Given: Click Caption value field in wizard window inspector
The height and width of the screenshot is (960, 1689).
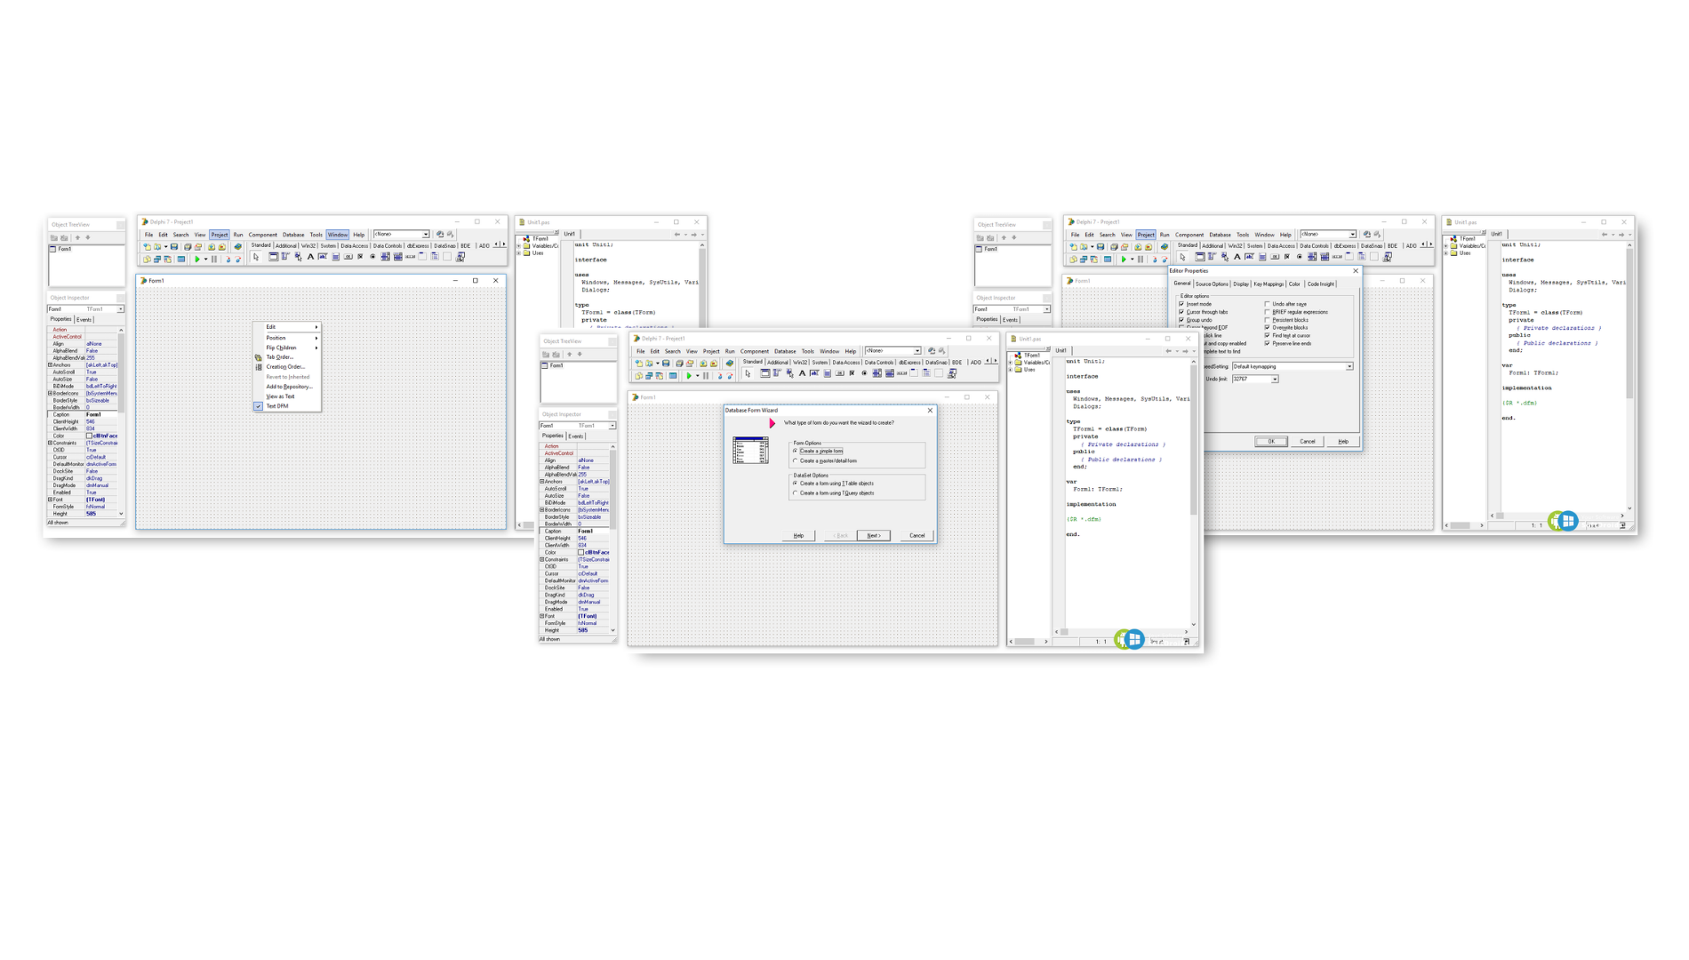Looking at the screenshot, I should [593, 531].
